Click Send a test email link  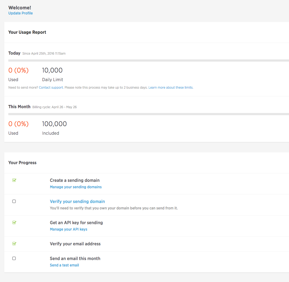64,265
